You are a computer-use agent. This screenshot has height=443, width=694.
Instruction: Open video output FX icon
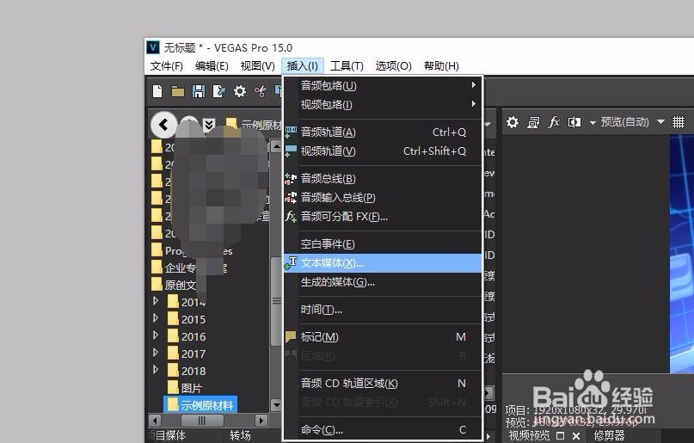(554, 122)
